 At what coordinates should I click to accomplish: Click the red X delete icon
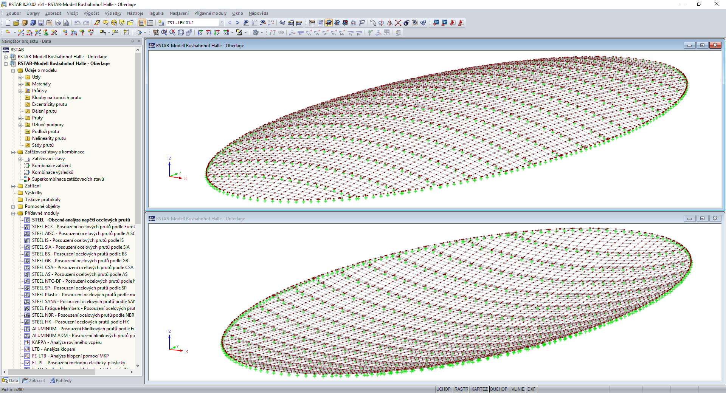(398, 23)
